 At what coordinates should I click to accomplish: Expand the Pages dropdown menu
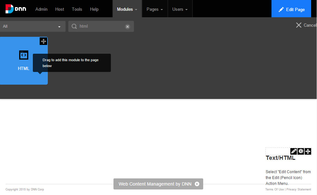tap(155, 9)
